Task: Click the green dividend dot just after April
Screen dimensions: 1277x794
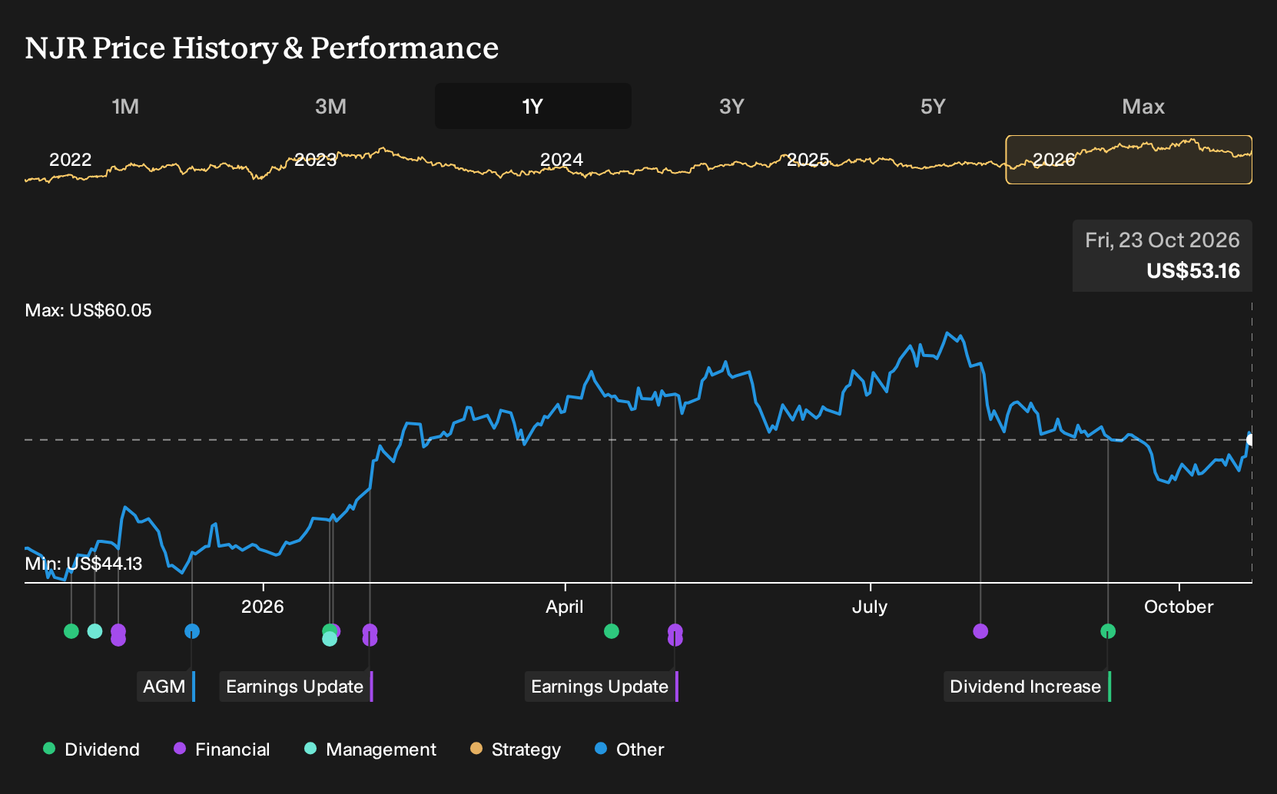Action: 612,631
